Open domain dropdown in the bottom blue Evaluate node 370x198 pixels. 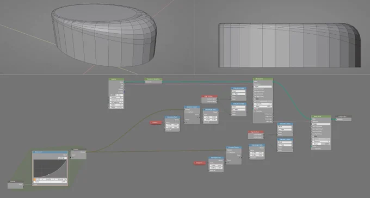click(285, 145)
